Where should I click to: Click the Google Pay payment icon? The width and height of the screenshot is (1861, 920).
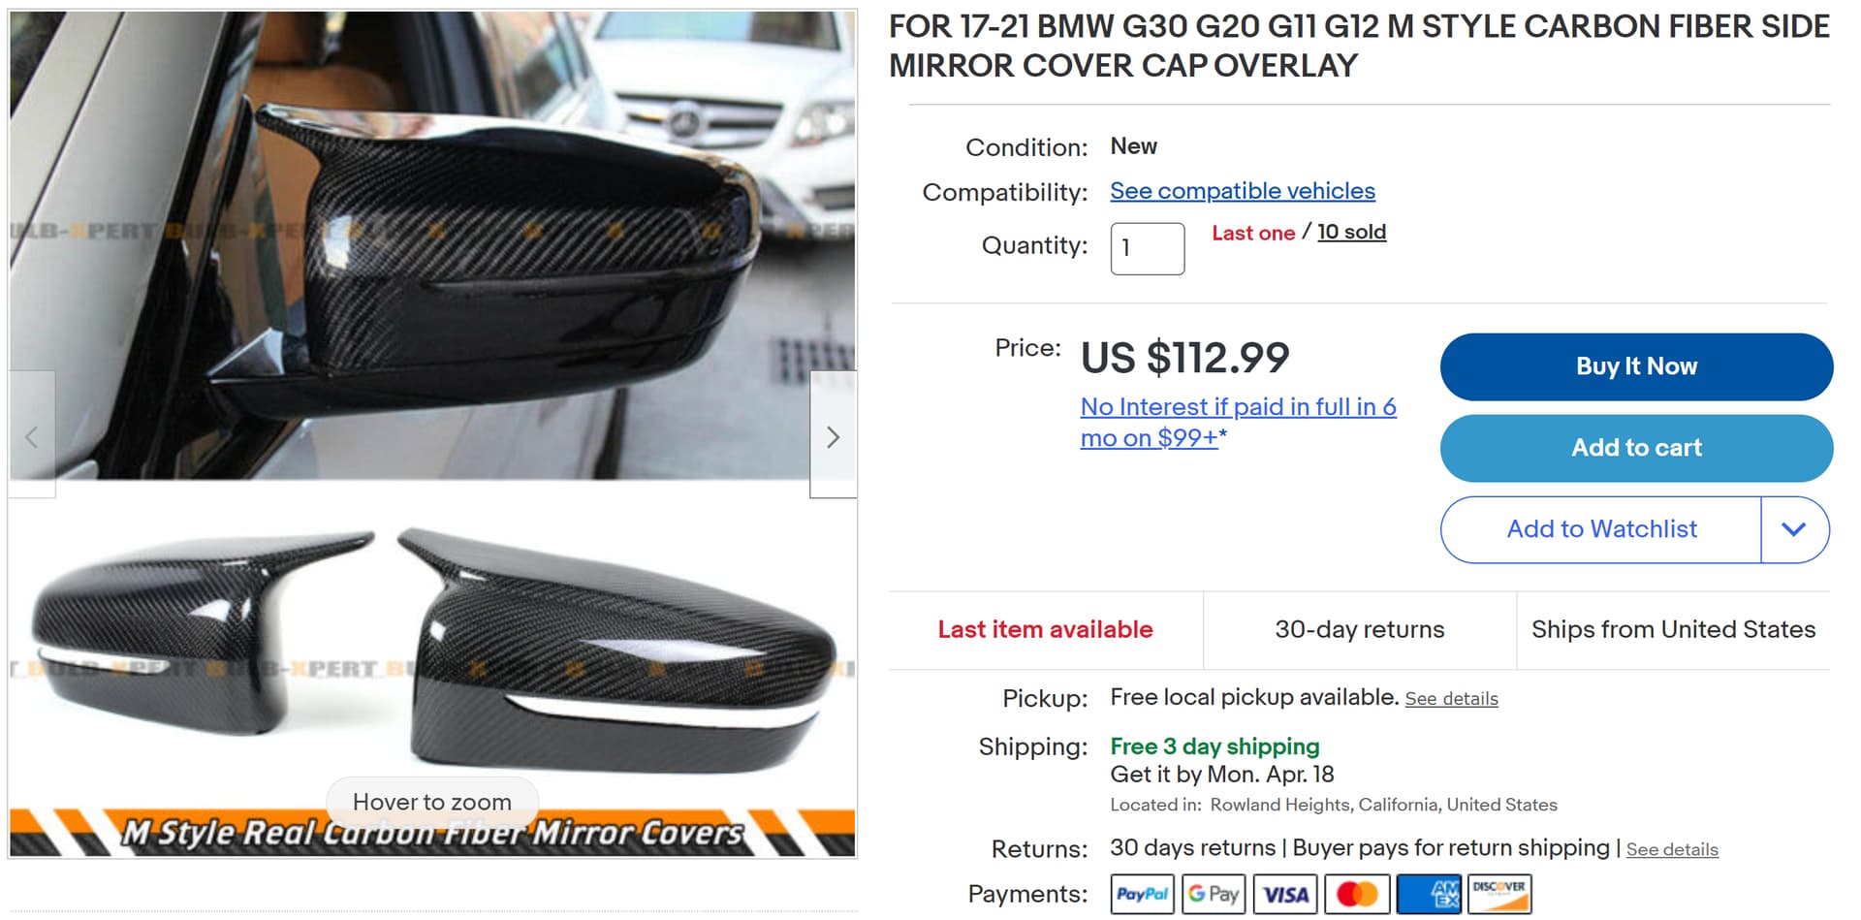1214,894
